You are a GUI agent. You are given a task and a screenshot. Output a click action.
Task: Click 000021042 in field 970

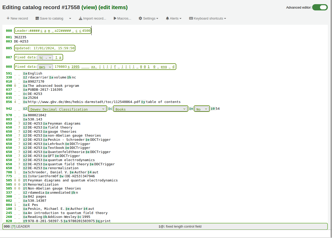point(37,115)
